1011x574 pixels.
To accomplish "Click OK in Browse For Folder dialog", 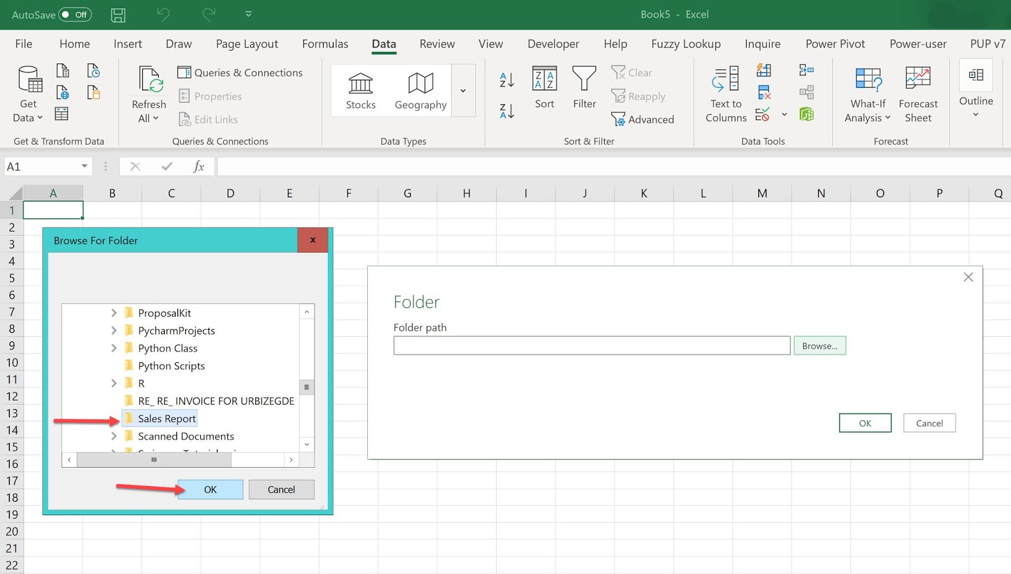I will [x=210, y=489].
